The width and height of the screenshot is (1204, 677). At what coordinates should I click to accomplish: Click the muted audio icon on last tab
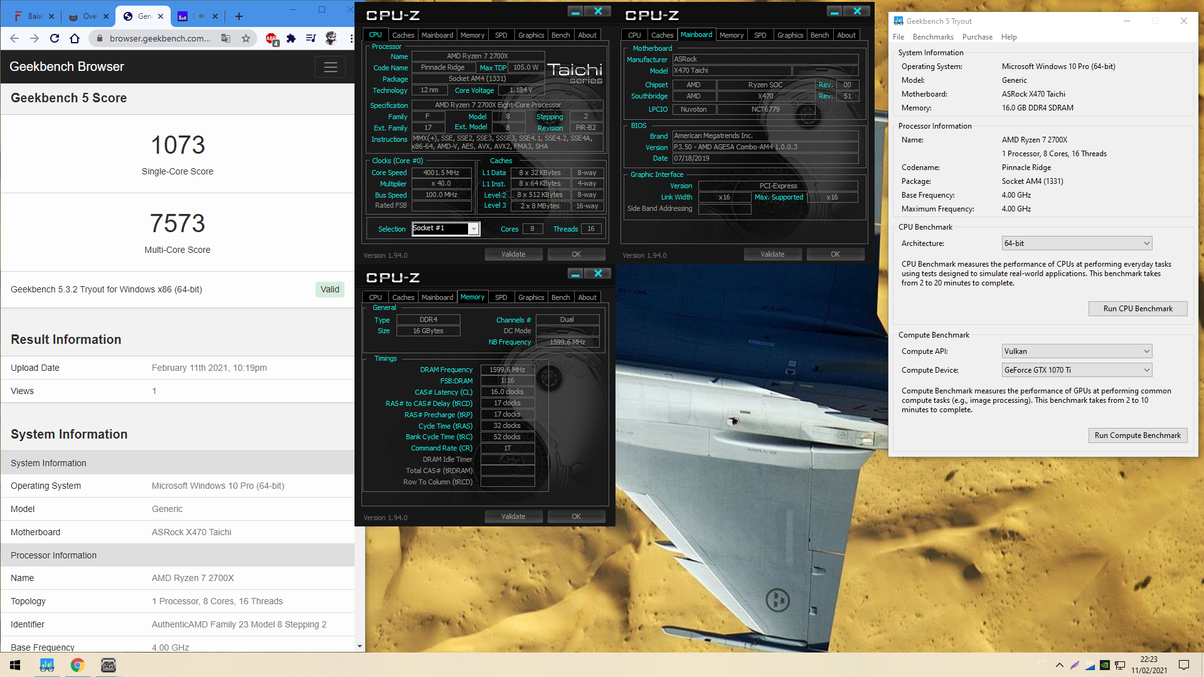[202, 16]
